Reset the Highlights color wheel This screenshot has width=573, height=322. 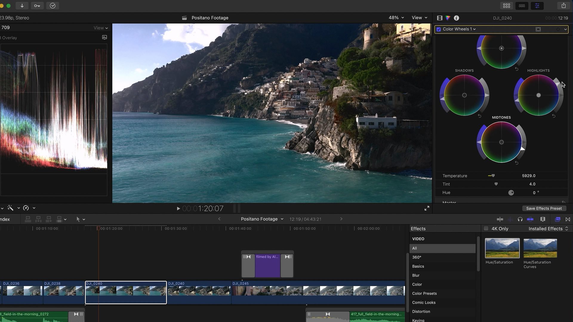coord(554,116)
